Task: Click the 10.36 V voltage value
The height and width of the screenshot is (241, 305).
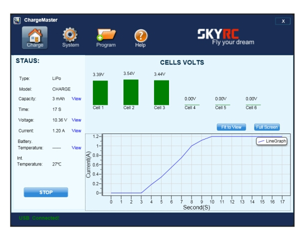Action: point(59,120)
